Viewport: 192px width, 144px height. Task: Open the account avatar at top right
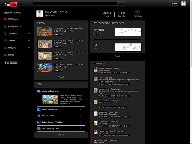coord(183,4)
